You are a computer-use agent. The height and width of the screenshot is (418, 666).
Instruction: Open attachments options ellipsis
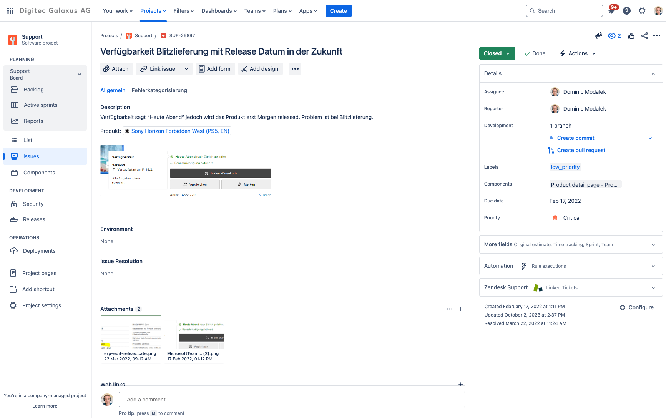pyautogui.click(x=449, y=309)
